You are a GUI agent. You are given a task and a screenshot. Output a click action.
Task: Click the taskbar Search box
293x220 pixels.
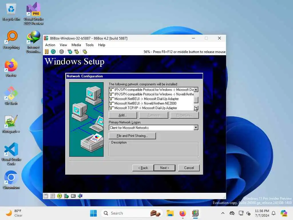click(132, 213)
